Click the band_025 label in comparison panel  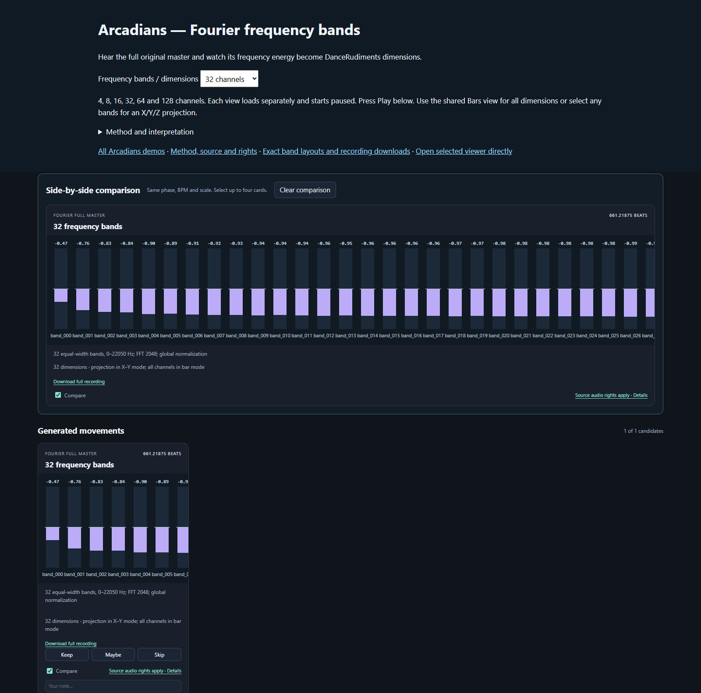coord(609,336)
